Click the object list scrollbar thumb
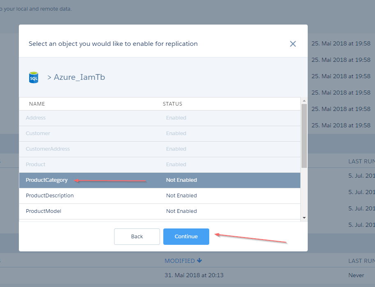 click(304, 136)
